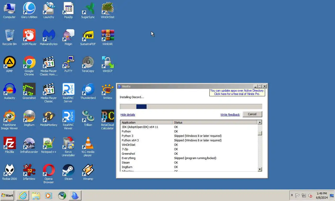Viewport: 335px width, 201px height.
Task: Click the Status column header
Action: [x=215, y=122]
